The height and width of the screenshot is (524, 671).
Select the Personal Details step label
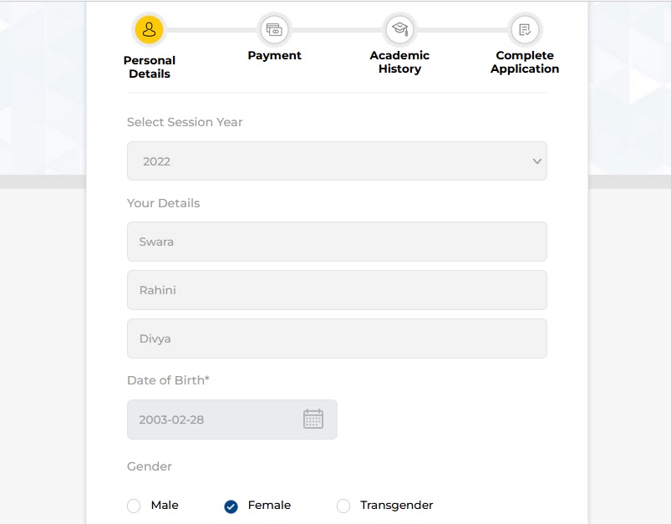coord(150,67)
